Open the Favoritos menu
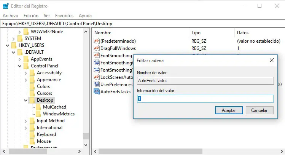This screenshot has width=285, height=155. tap(64, 16)
